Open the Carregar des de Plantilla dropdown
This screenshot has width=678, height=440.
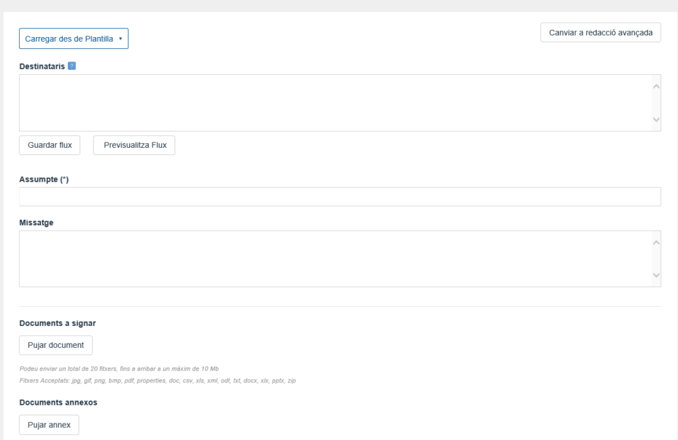tap(73, 38)
